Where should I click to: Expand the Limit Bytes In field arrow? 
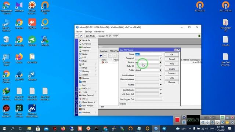tap(161, 90)
